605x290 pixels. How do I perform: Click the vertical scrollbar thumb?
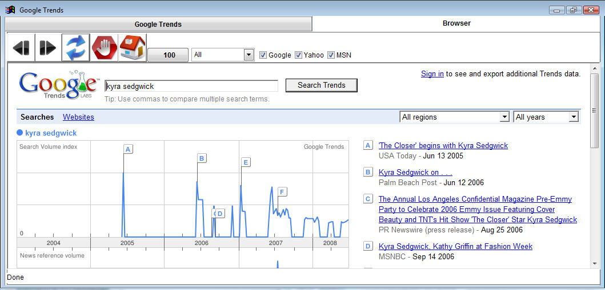tap(595, 111)
